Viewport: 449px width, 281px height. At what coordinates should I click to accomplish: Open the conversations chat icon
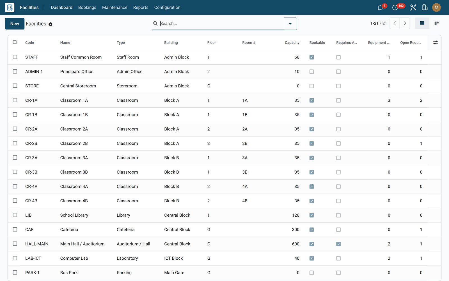380,8
